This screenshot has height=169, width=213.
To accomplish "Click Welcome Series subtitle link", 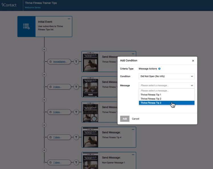I will point(33,7).
